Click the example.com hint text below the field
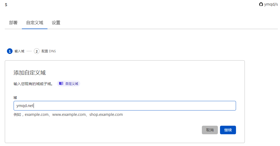This screenshot has height=146, width=280. (x=74, y=115)
